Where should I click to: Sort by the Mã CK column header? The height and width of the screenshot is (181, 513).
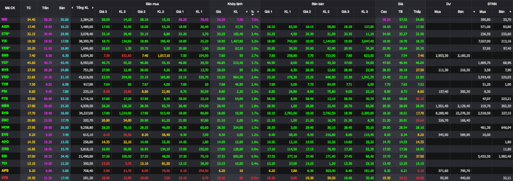click(x=10, y=7)
